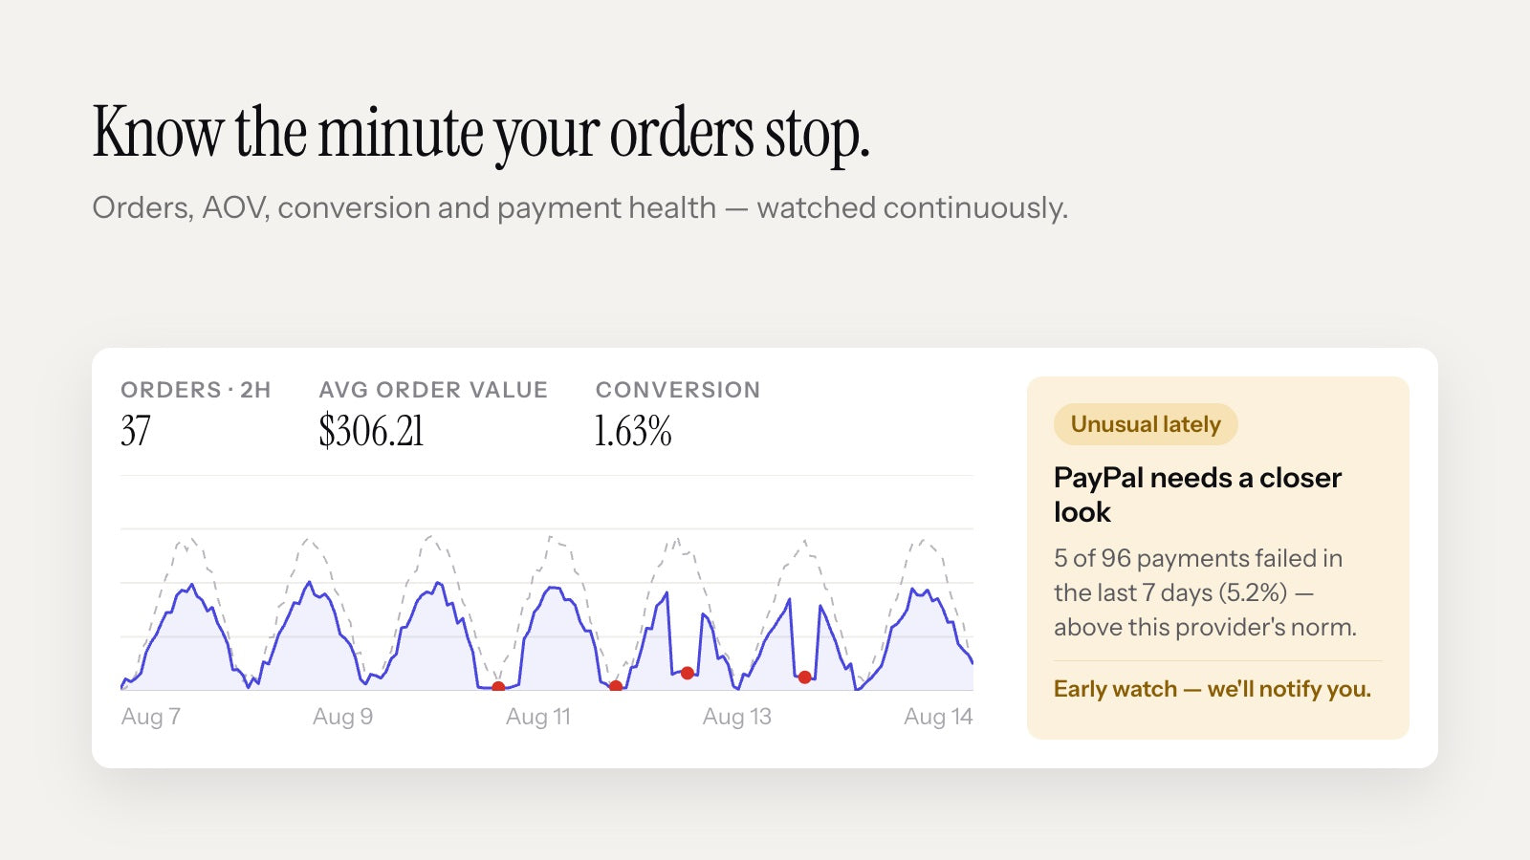Click the Aug 9 axis label
This screenshot has height=860, width=1530.
pos(343,717)
